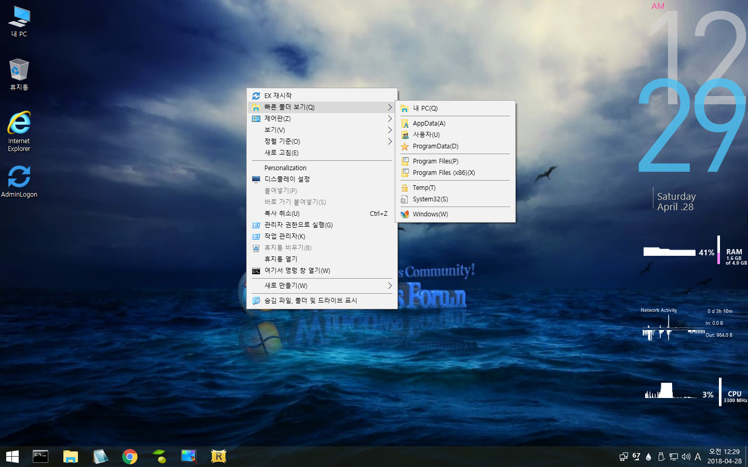Choose 휴지통 열기 menu entry

click(322, 259)
